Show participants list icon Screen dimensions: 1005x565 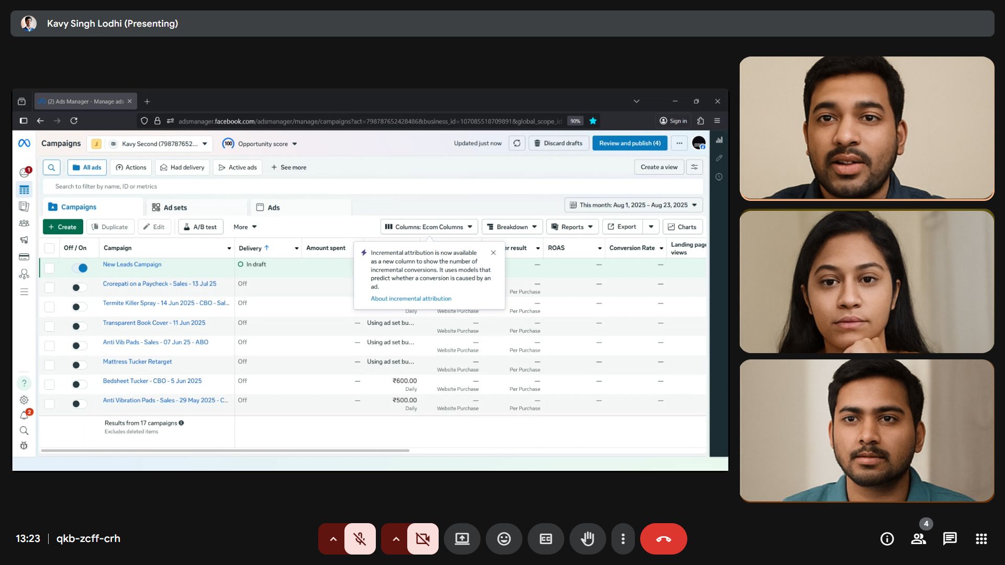[918, 539]
